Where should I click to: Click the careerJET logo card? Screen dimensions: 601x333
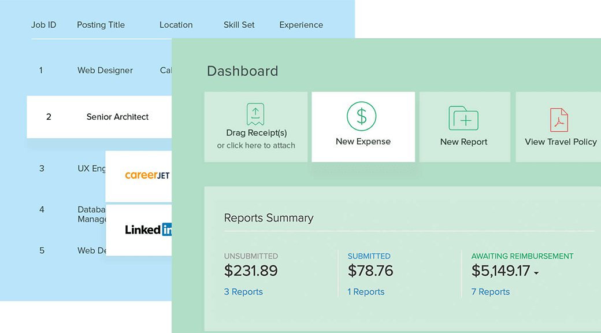tap(138, 176)
